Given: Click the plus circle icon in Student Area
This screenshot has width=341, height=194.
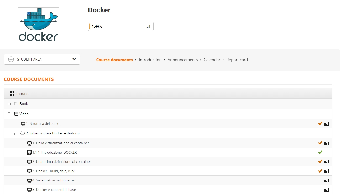Looking at the screenshot, I should 11,59.
